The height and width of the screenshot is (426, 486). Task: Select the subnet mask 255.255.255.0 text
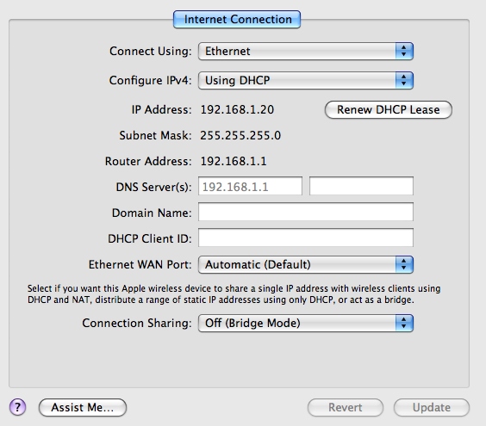pos(240,135)
